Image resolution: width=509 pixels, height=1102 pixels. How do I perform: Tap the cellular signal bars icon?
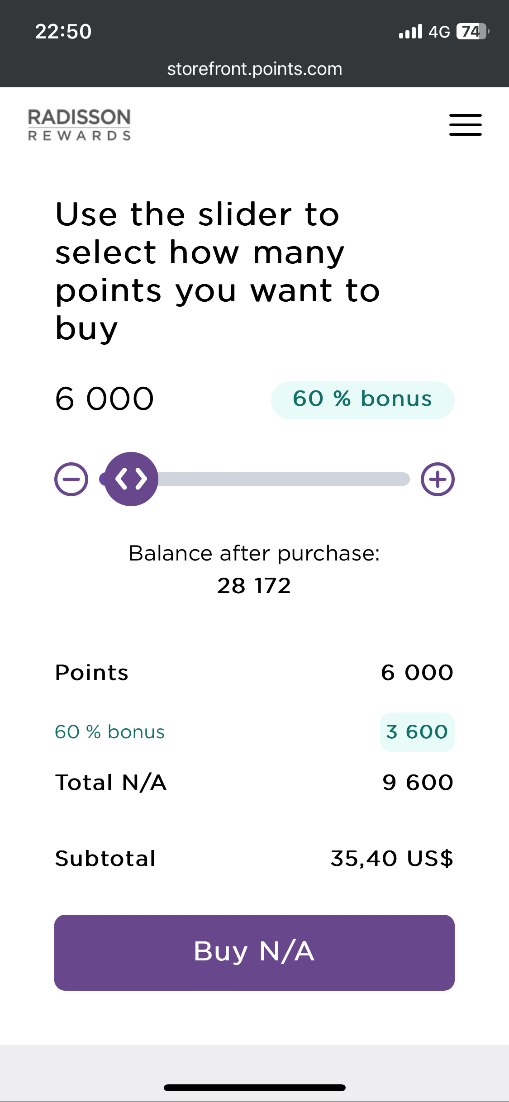coord(410,31)
